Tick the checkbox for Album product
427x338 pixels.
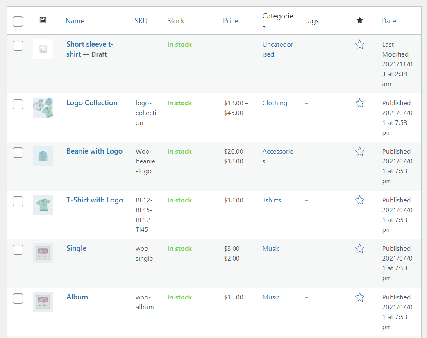tap(18, 299)
